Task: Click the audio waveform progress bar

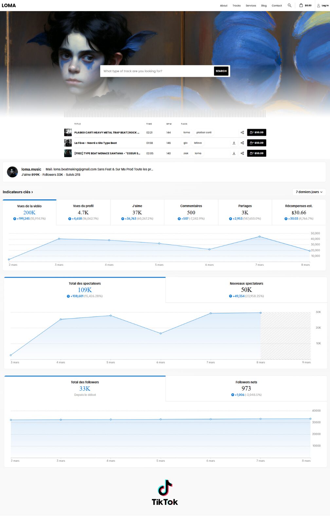Action: [165, 114]
